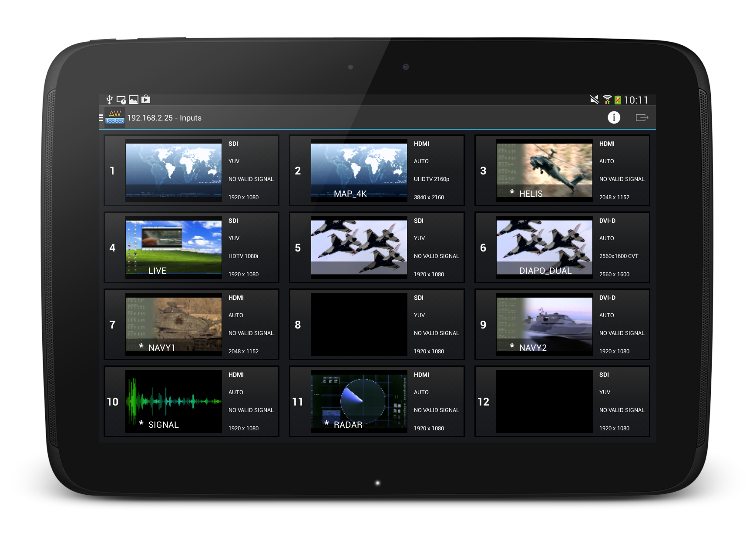Click input number 8 label
The width and height of the screenshot is (753, 543).
click(298, 325)
